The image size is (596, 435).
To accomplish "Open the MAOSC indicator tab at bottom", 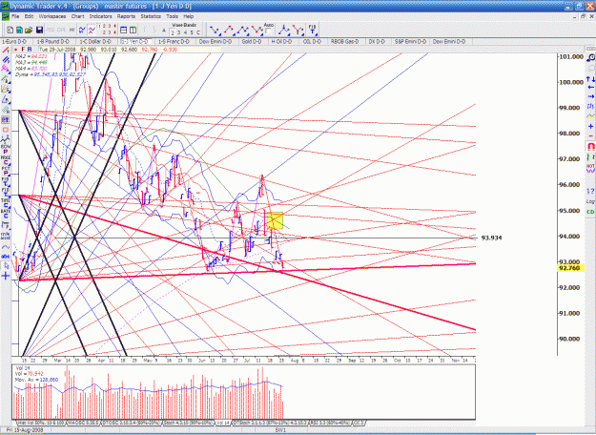I will coord(84,423).
